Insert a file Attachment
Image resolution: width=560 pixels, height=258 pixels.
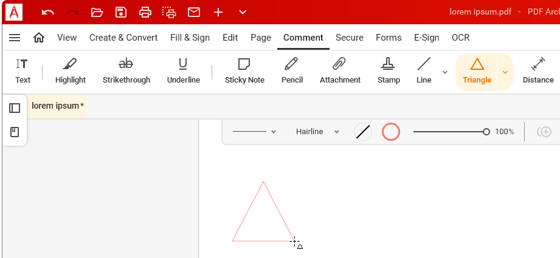pos(340,72)
